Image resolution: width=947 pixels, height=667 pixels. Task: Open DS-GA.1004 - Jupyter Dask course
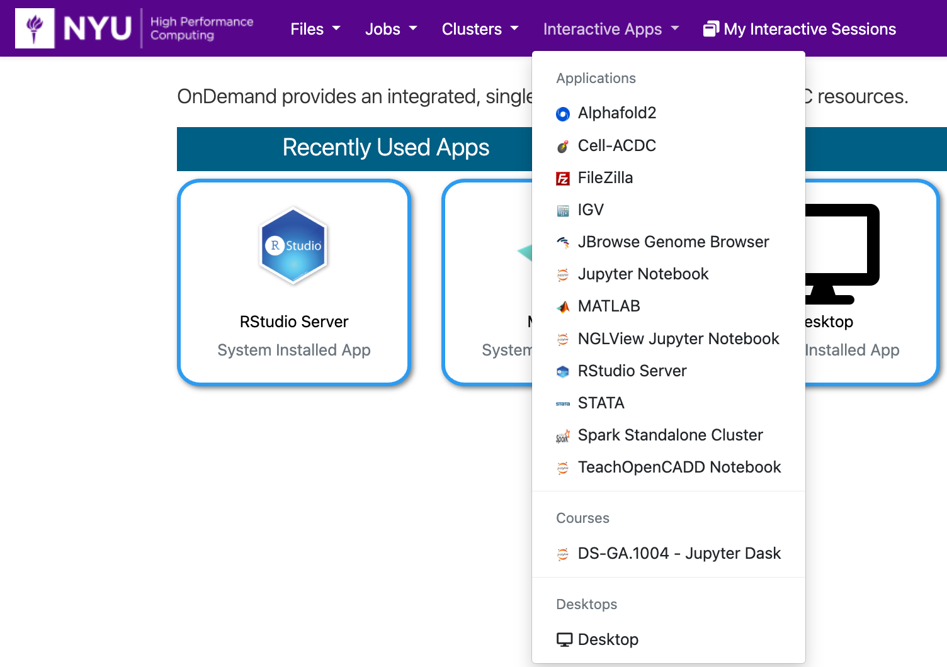pos(669,553)
